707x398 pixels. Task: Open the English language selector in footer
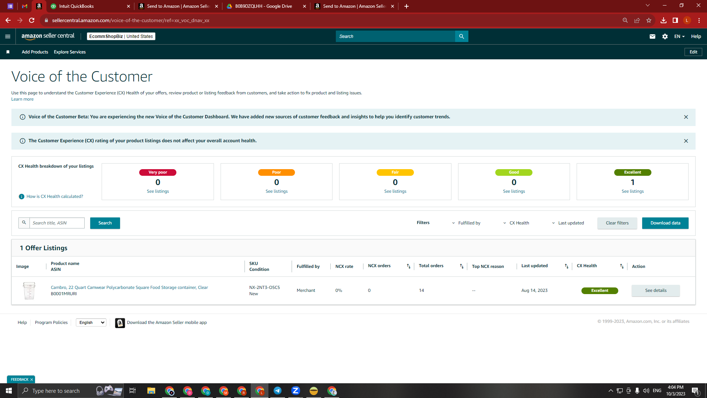pos(91,323)
